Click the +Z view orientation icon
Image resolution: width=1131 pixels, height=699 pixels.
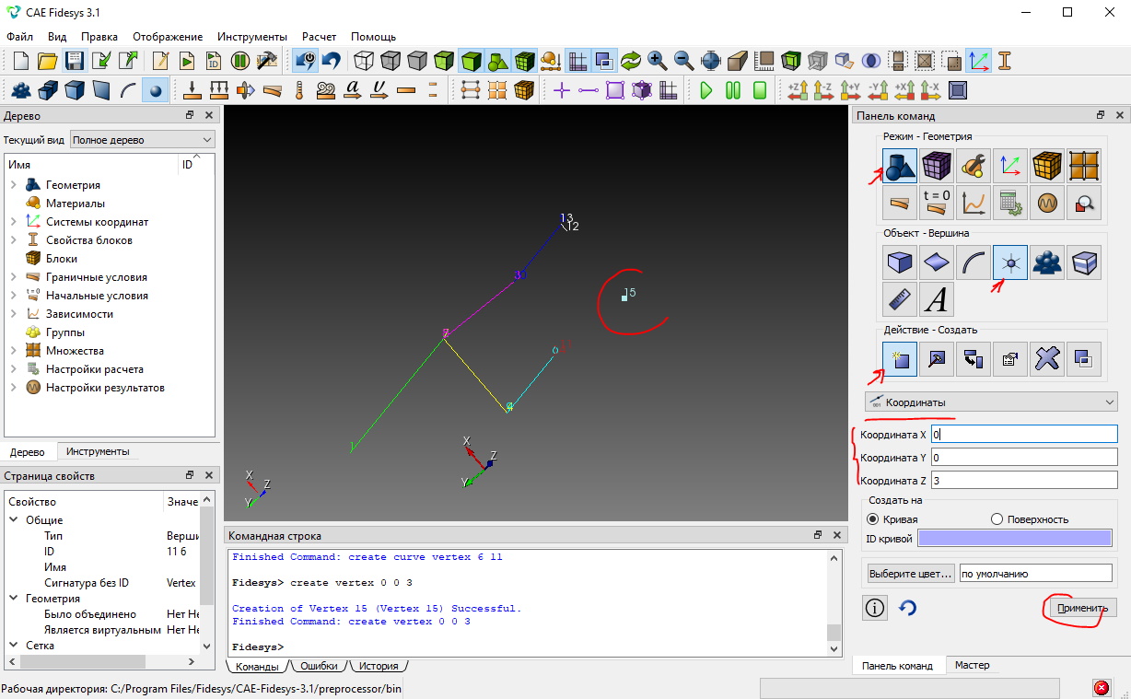(x=798, y=90)
